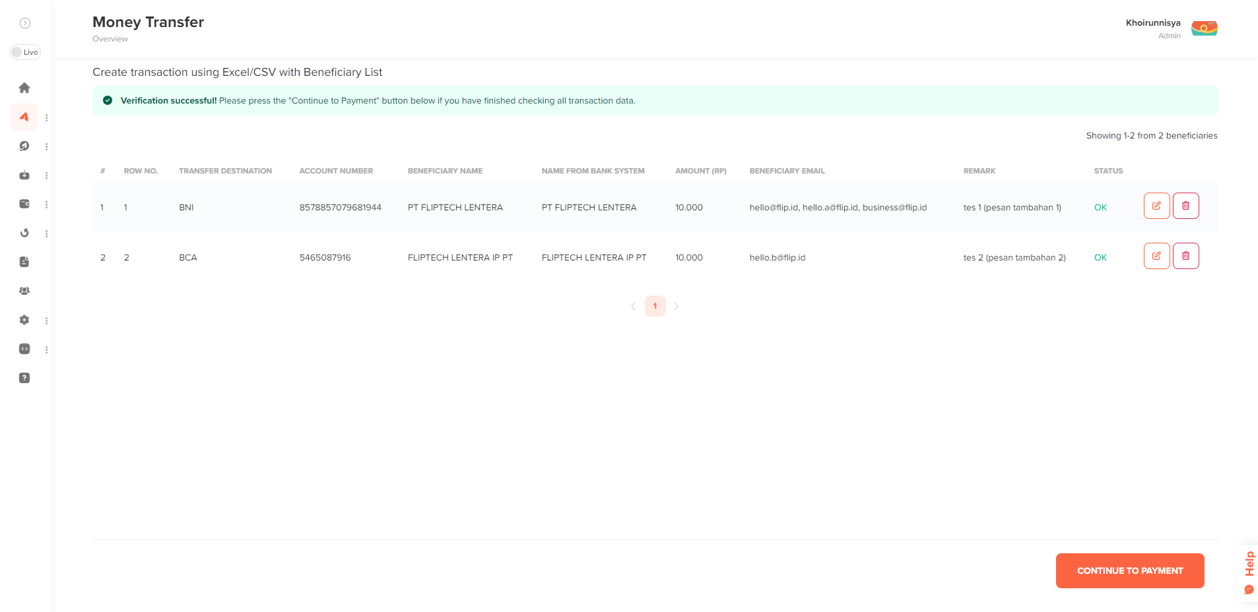Open transaction history via refresh icon
Viewport: 1258px width, 612px height.
point(24,233)
